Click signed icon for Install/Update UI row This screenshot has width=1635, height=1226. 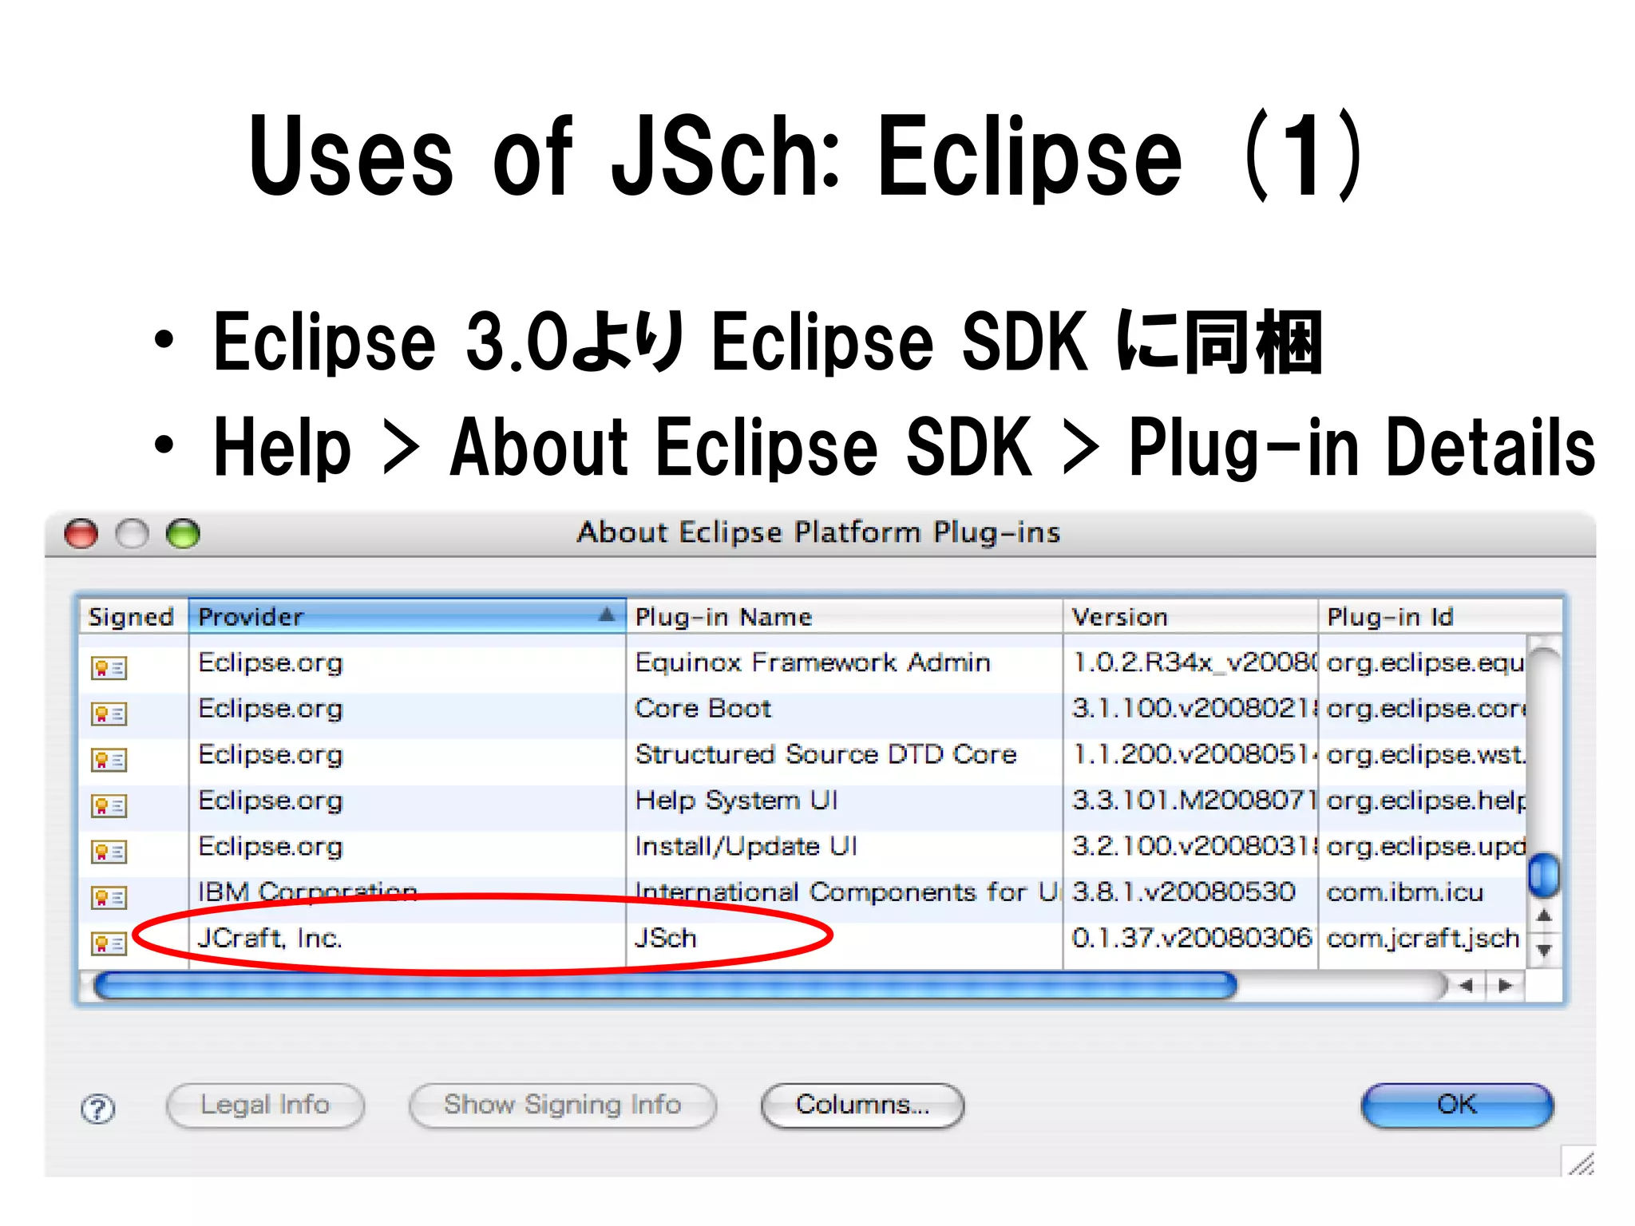click(109, 851)
